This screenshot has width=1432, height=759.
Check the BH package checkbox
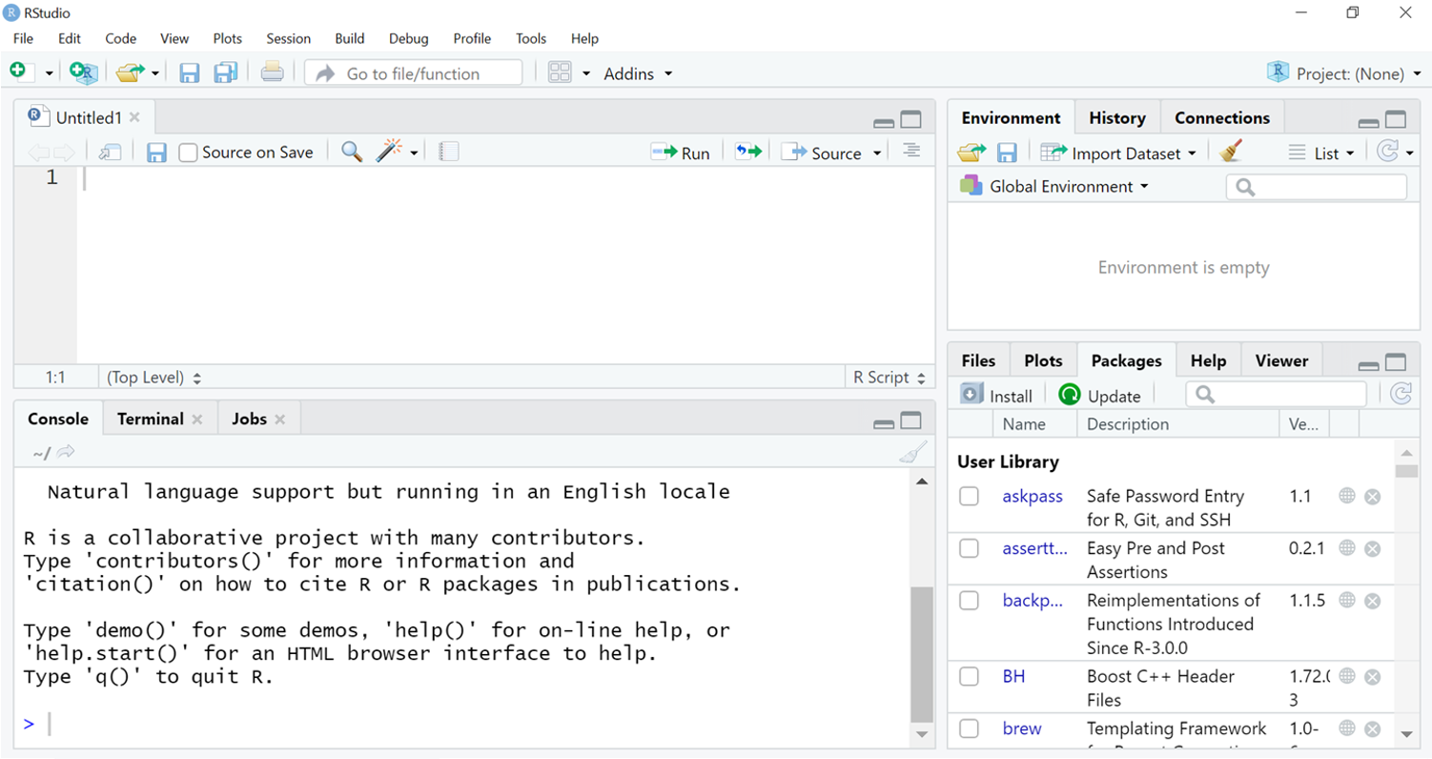tap(969, 677)
